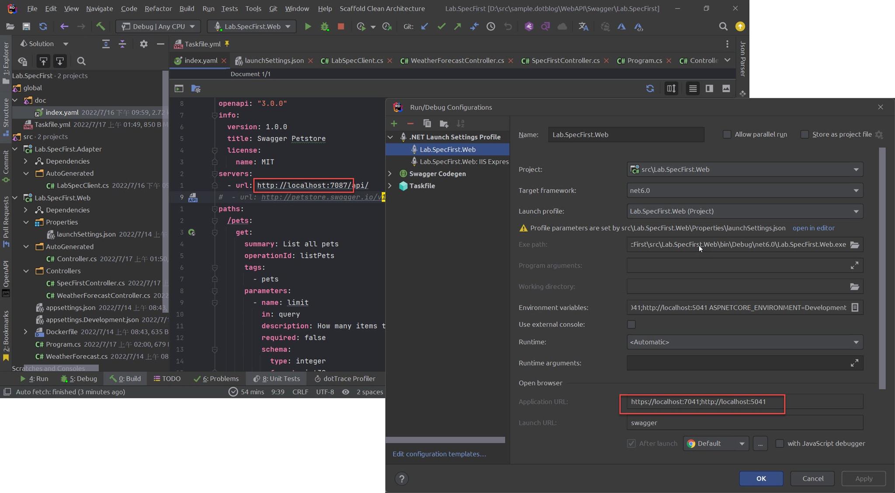Image resolution: width=895 pixels, height=493 pixels.
Task: Open Debug | Any CPU configuration dropdown
Action: (x=158, y=27)
